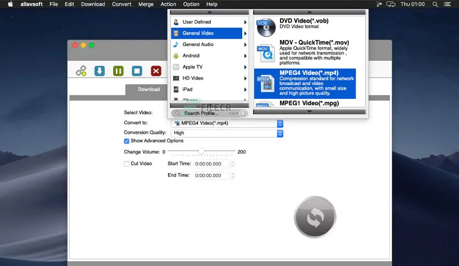Screen dimensions: 459x266
Task: Click the red Delete X icon
Action: tap(156, 71)
